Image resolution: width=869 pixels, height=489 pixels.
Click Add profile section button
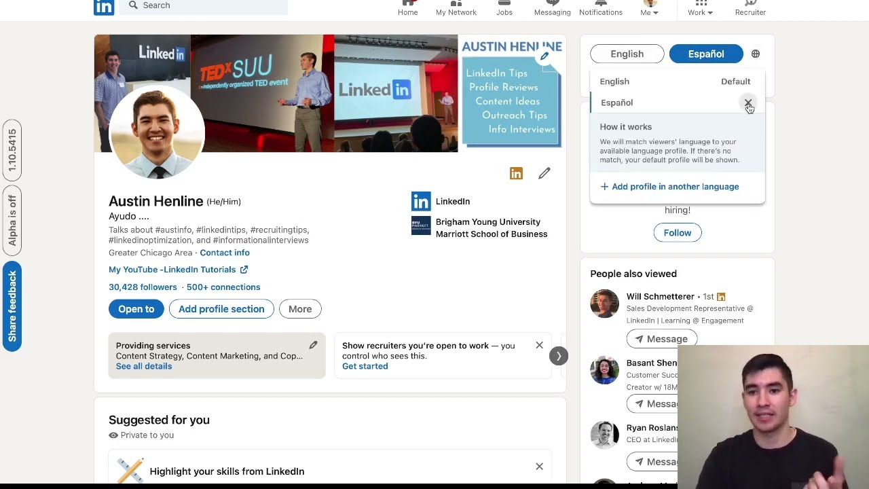point(221,309)
